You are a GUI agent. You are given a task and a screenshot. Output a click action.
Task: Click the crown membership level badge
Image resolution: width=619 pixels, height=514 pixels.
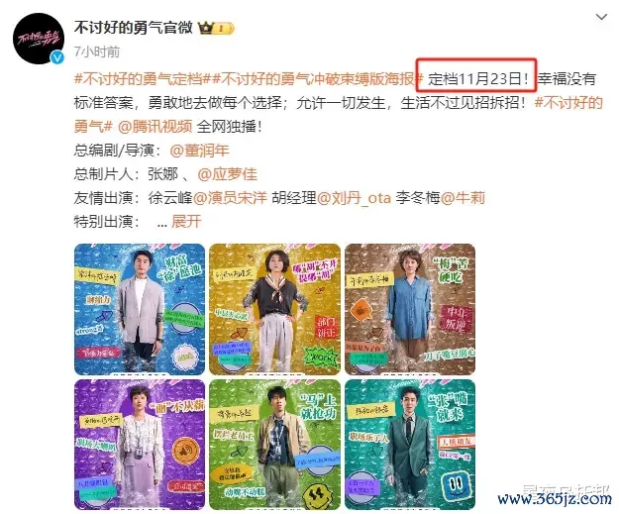(x=216, y=28)
